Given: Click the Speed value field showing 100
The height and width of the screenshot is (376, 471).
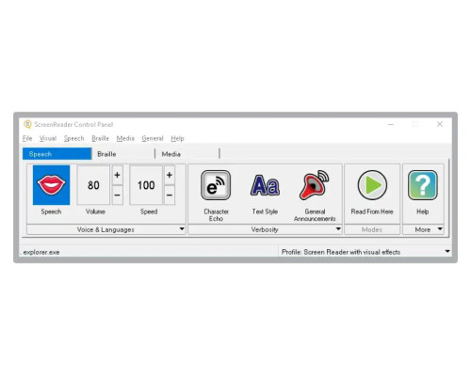Looking at the screenshot, I should tap(146, 185).
